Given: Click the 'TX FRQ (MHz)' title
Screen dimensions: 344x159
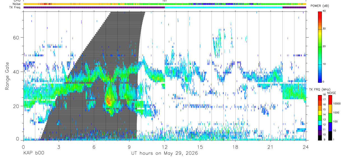Looking at the screenshot, I should coord(320,89).
